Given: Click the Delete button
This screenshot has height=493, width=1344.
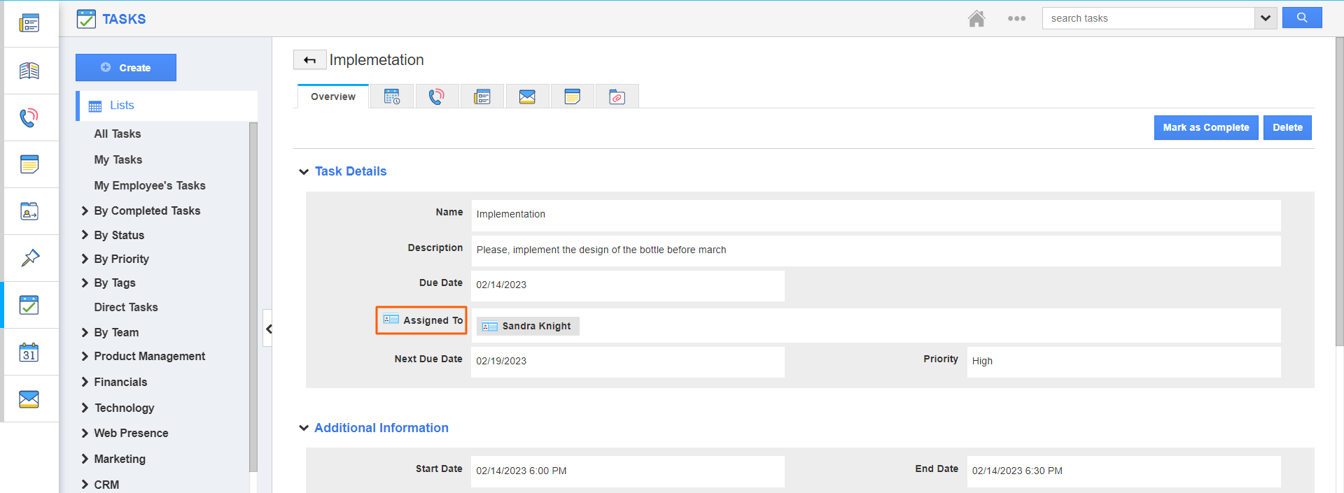Looking at the screenshot, I should tap(1287, 127).
